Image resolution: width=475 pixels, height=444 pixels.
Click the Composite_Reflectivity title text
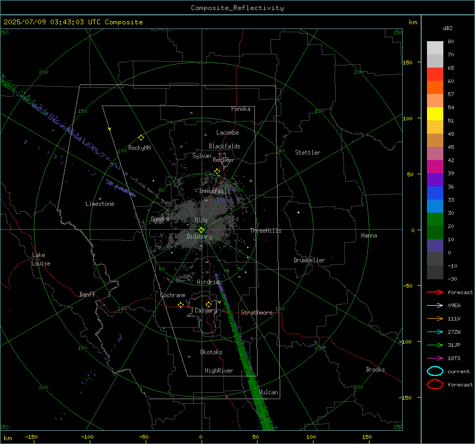coord(237,8)
